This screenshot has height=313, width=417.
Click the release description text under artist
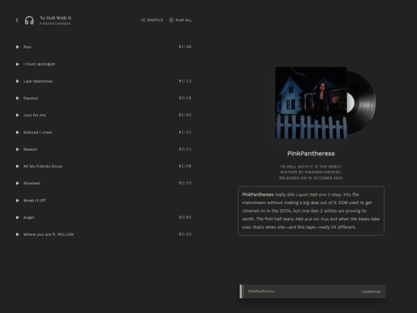pyautogui.click(x=311, y=172)
